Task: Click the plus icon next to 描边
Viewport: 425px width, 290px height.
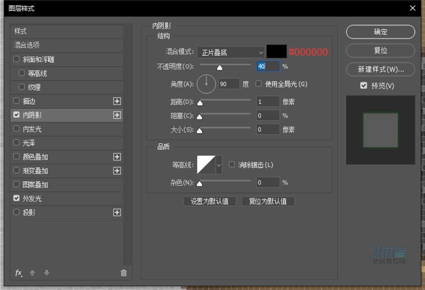Action: (x=117, y=101)
